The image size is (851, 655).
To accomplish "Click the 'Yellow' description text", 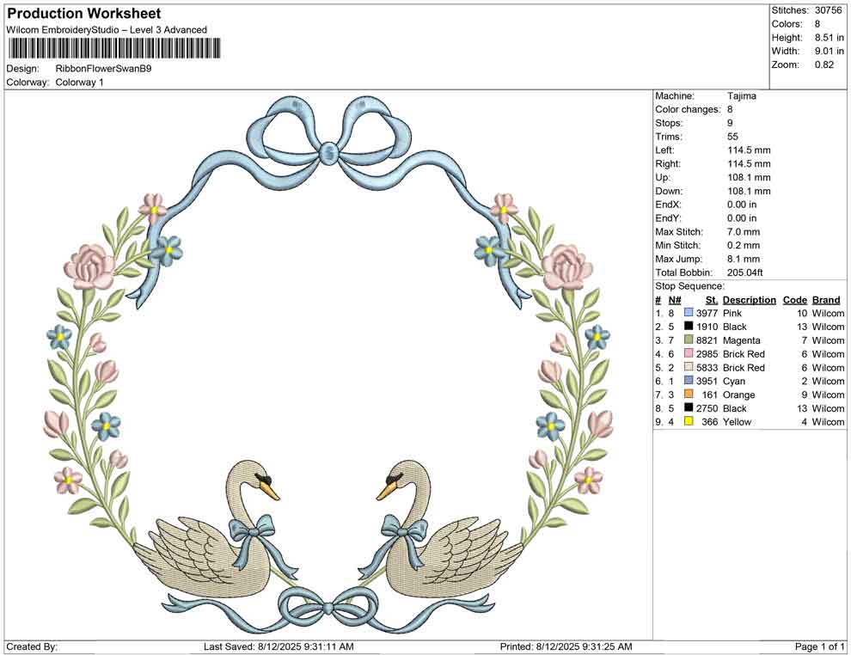I will (x=737, y=422).
